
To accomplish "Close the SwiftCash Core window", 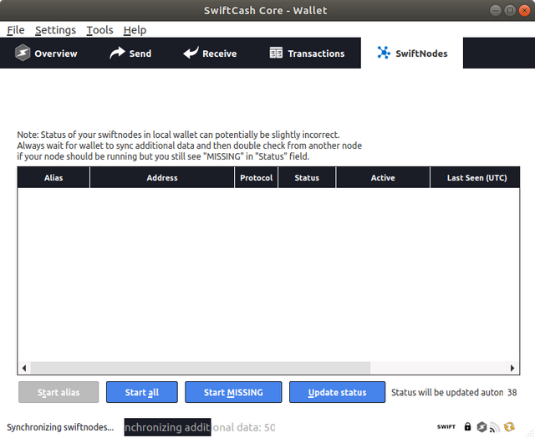I will 524,11.
